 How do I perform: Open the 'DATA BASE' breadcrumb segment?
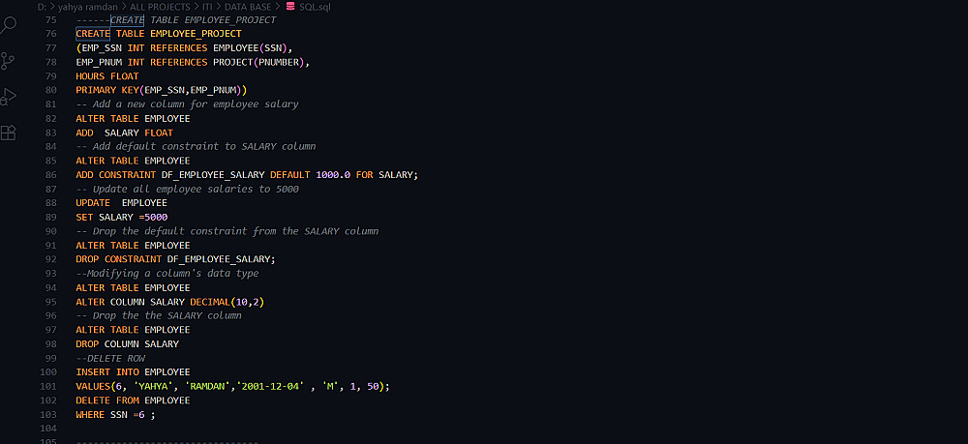248,6
